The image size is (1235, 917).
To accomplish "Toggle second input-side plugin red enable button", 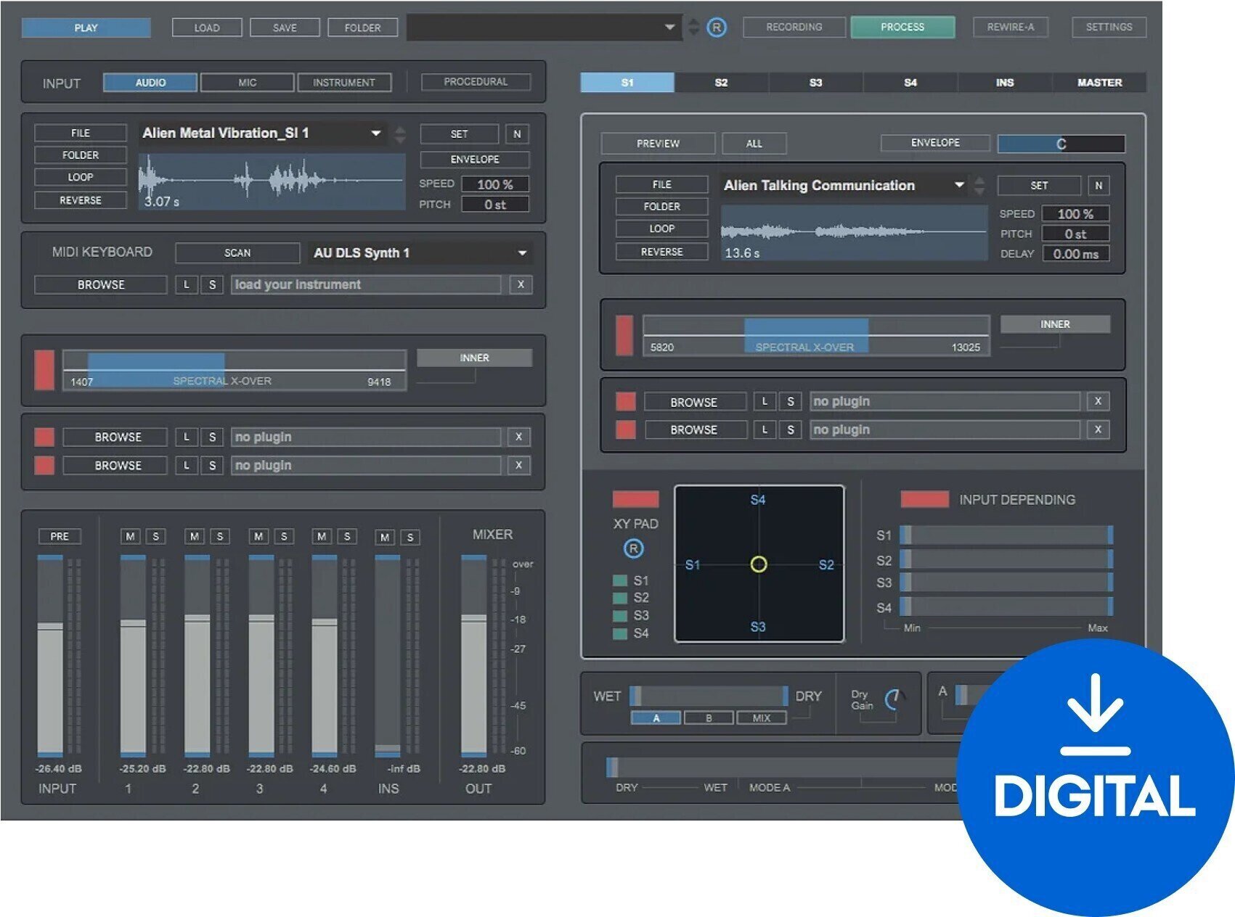I will pyautogui.click(x=44, y=465).
